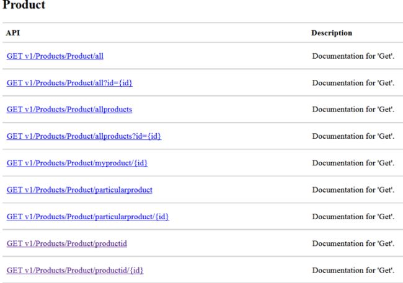Open GET Product/all?id={id} endpoint link
This screenshot has width=403, height=283.
coord(69,83)
